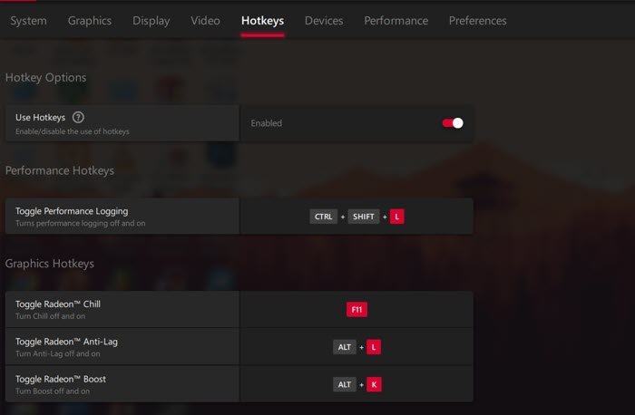The width and height of the screenshot is (635, 415).
Task: Click the Hotkeys tab
Action: point(262,20)
